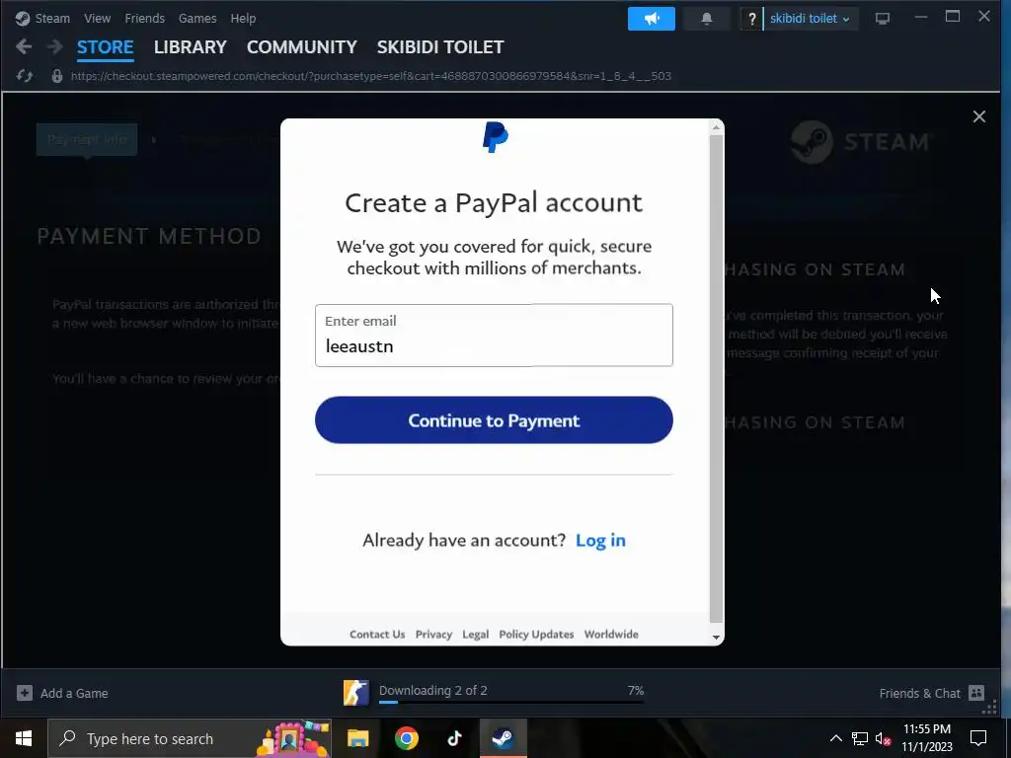The image size is (1011, 758).
Task: Show hidden system tray icons
Action: 835,738
